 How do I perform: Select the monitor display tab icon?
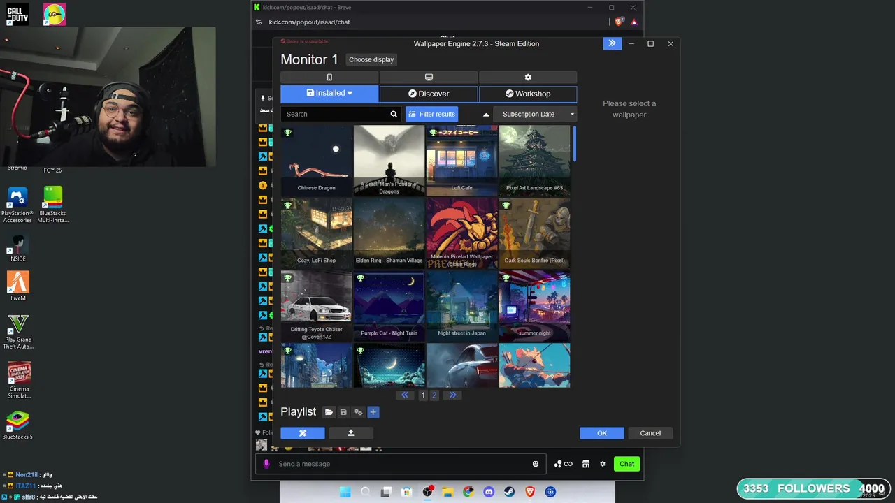click(x=429, y=78)
